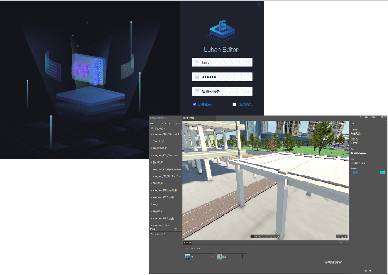Screen dimensions: 388x275
Task: Click the save button at editor bottom right
Action: [x=368, y=271]
